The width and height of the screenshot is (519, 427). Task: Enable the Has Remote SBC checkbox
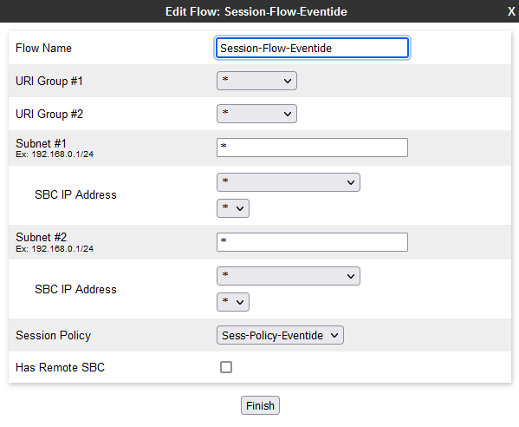tap(226, 367)
